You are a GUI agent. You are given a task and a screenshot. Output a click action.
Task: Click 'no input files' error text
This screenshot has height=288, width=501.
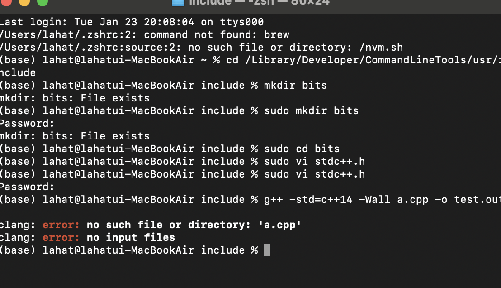click(131, 237)
